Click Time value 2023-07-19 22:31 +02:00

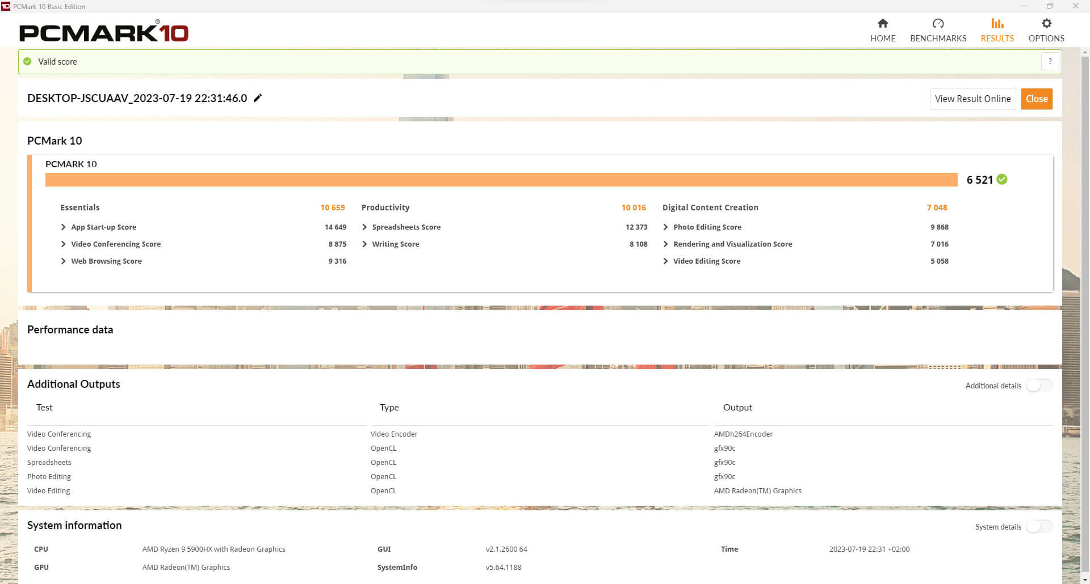869,549
